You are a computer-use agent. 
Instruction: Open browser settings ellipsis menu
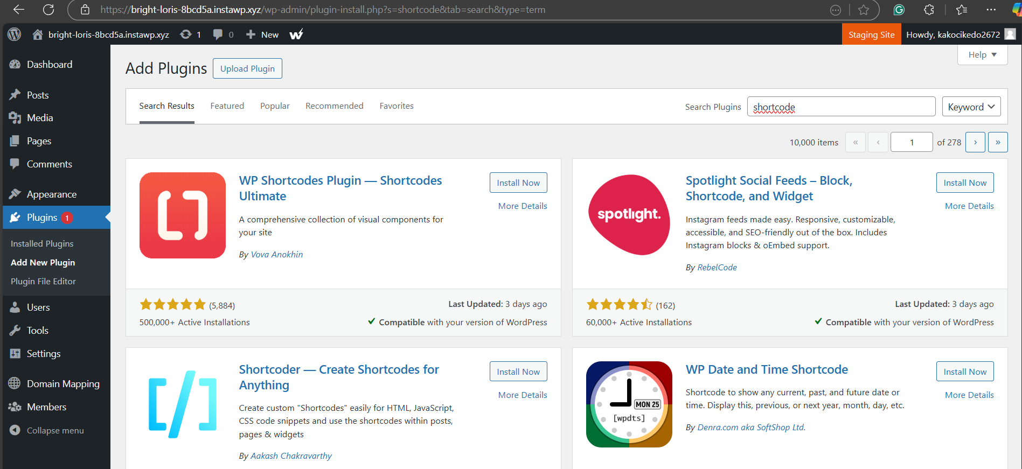click(x=991, y=10)
